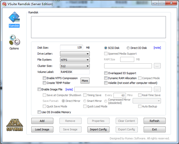Click the Import Config button
Screen dimensions: 179x144
tap(98, 129)
